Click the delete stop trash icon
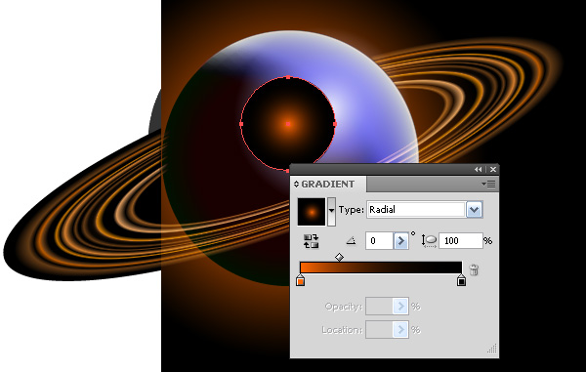This screenshot has height=372, width=586. (x=474, y=269)
